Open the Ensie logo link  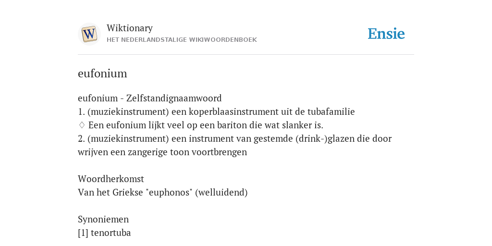coord(386,34)
